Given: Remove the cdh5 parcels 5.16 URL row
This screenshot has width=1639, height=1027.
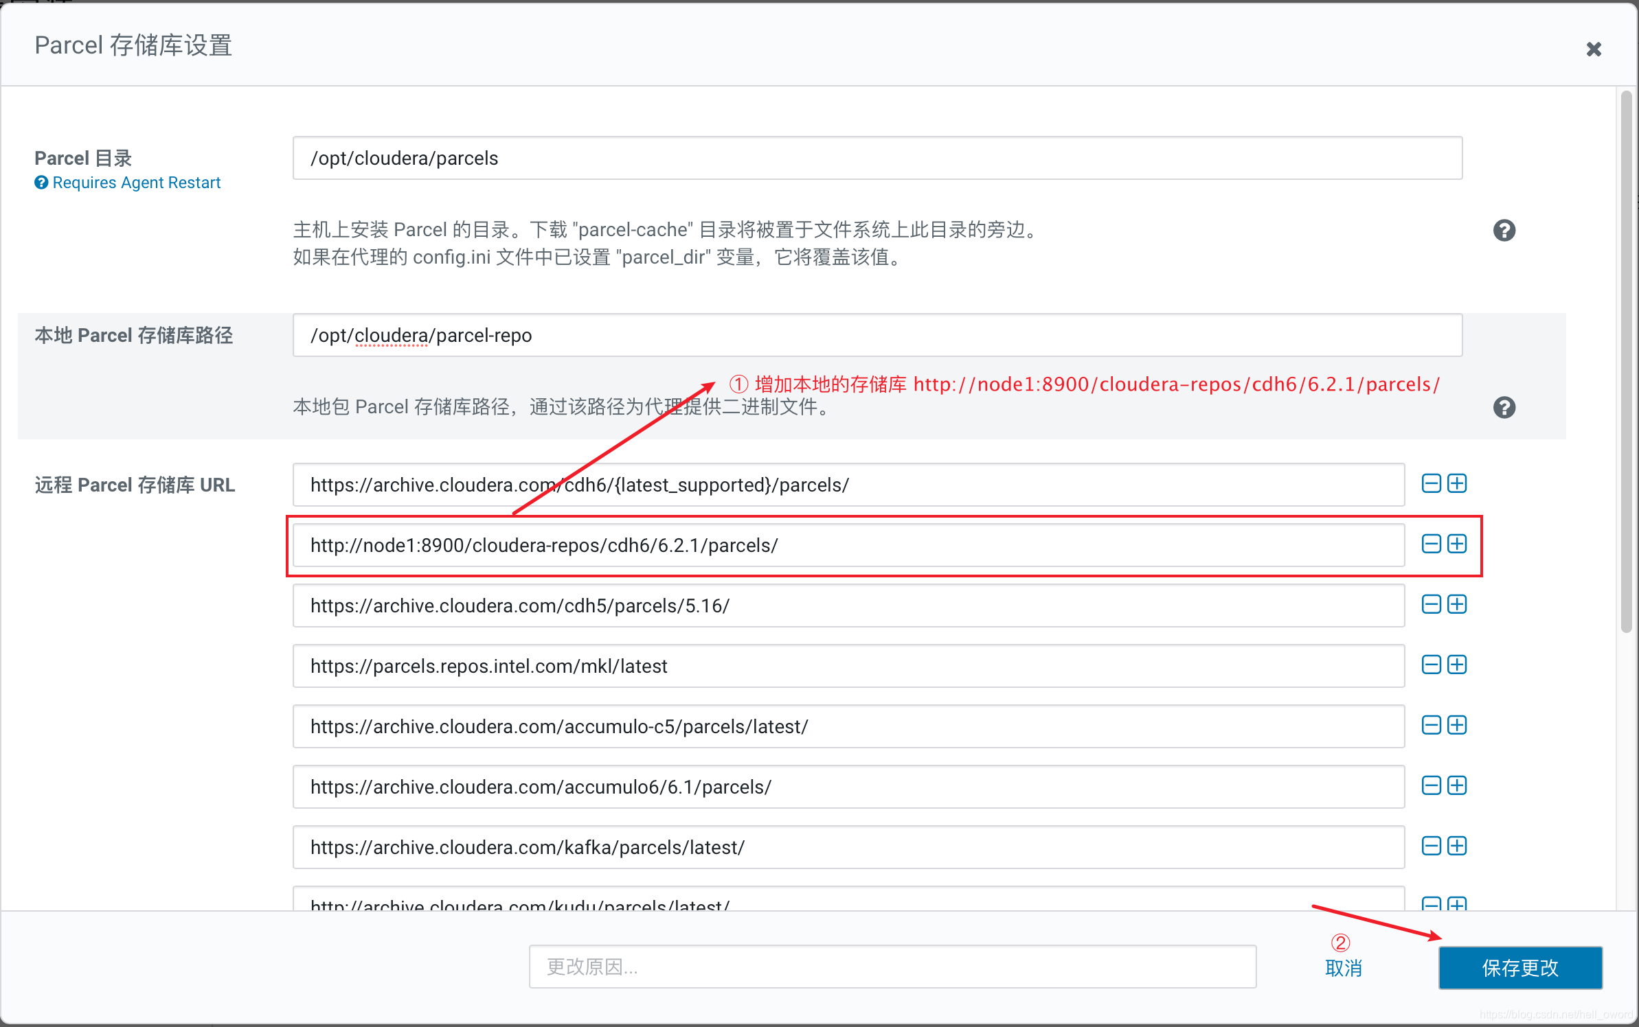Looking at the screenshot, I should click(1431, 604).
